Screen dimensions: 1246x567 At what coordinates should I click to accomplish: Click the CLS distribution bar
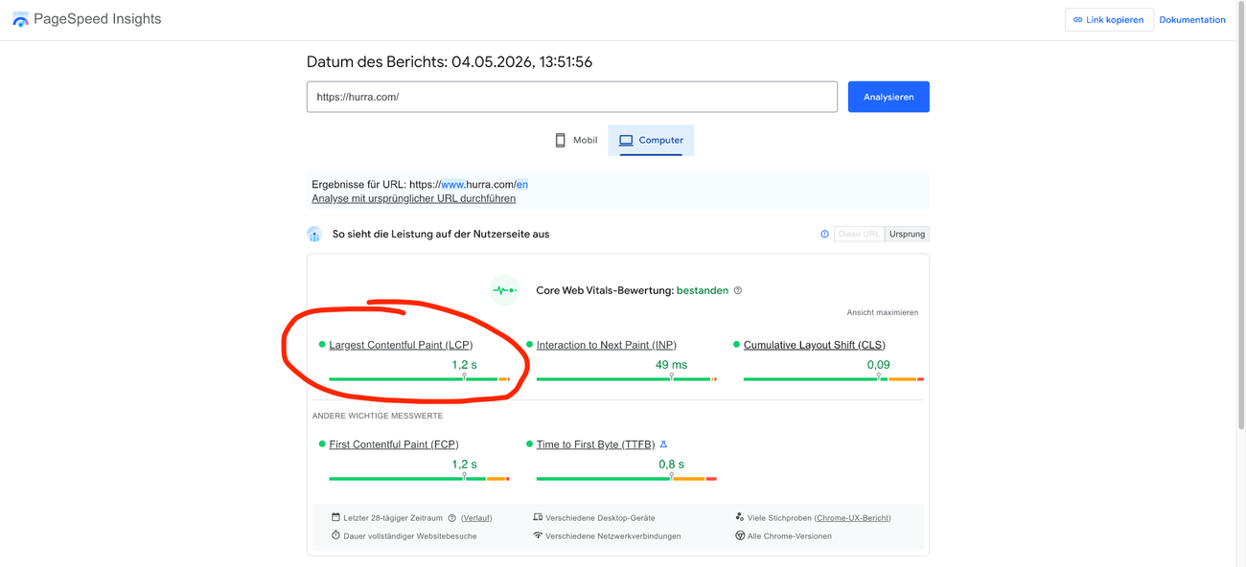[834, 379]
